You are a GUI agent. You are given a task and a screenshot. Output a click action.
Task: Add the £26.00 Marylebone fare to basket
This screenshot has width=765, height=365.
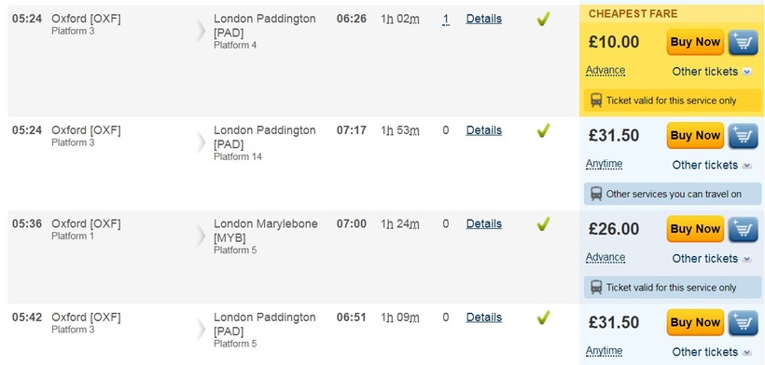point(744,229)
